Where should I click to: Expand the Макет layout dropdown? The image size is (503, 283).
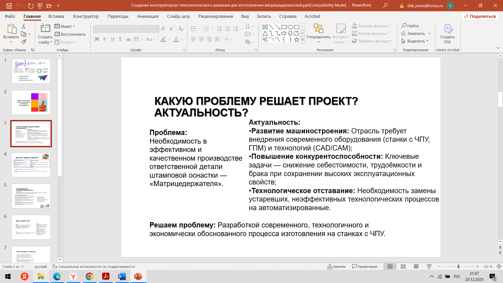click(x=65, y=26)
